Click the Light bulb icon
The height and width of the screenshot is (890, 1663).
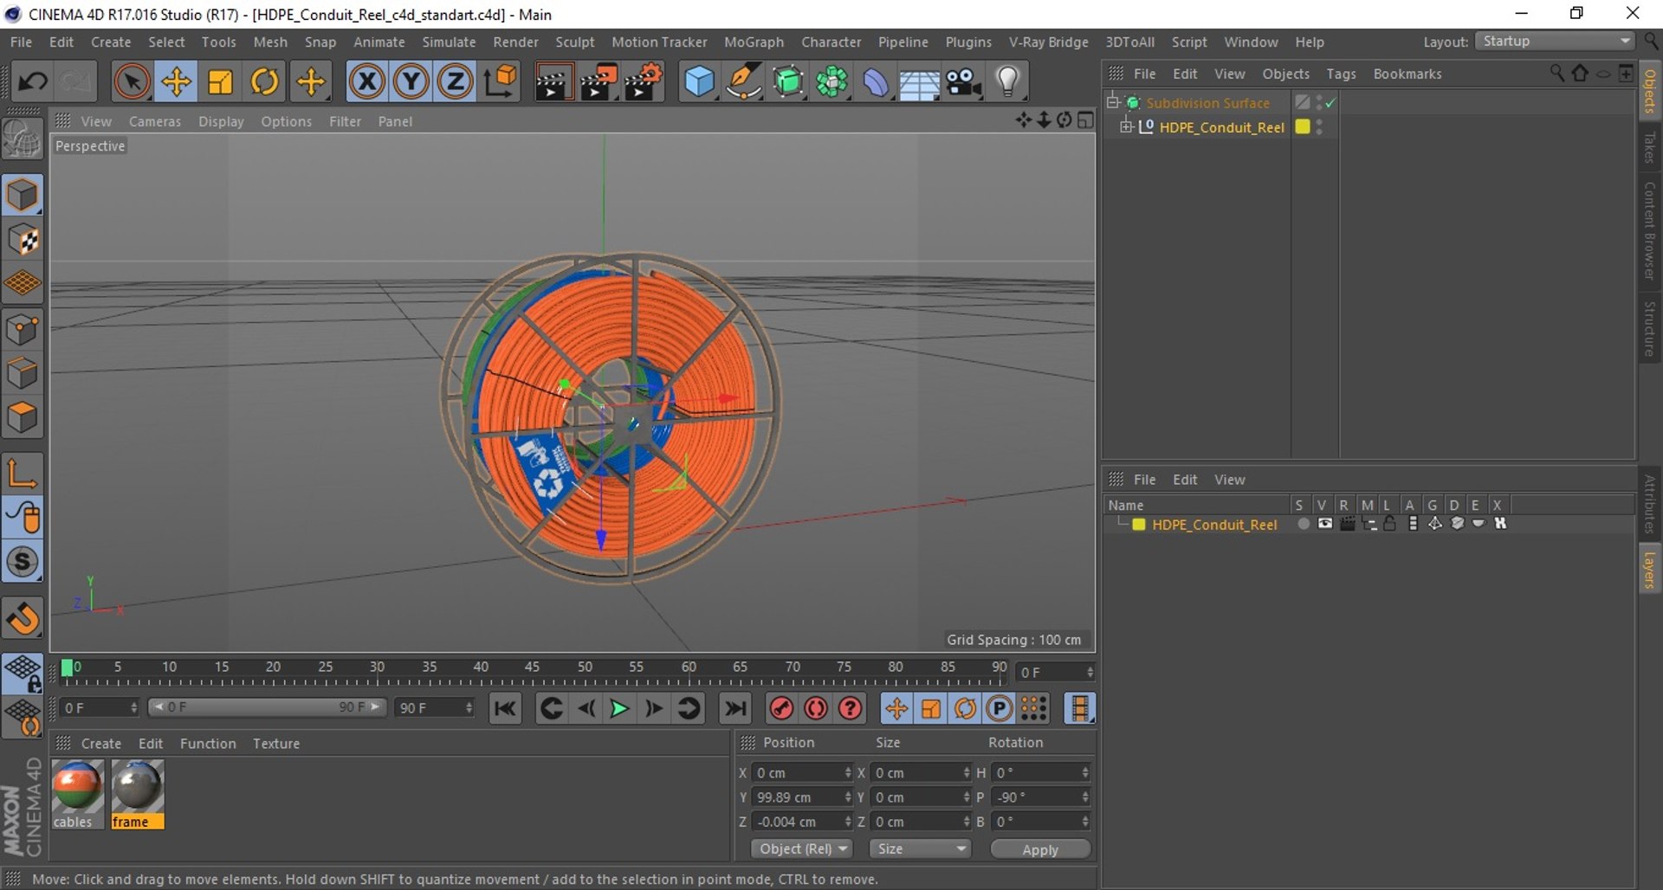click(x=1007, y=82)
